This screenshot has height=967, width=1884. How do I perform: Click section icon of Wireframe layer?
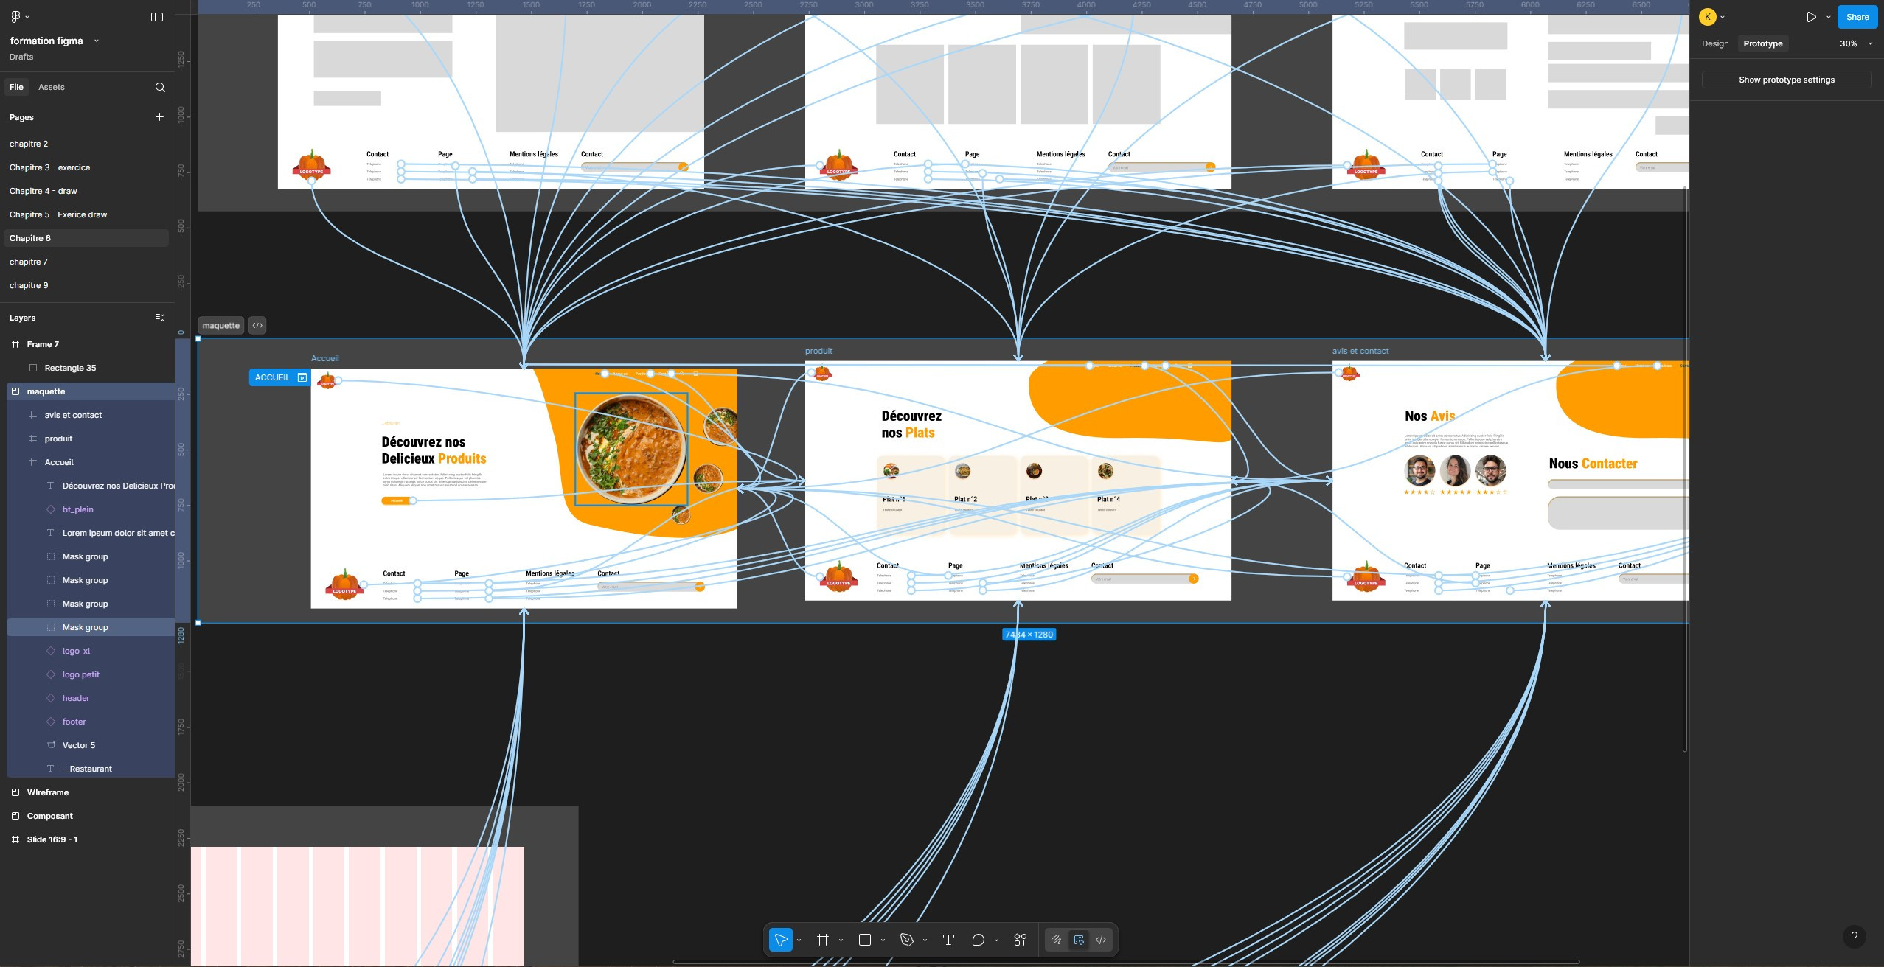click(15, 792)
